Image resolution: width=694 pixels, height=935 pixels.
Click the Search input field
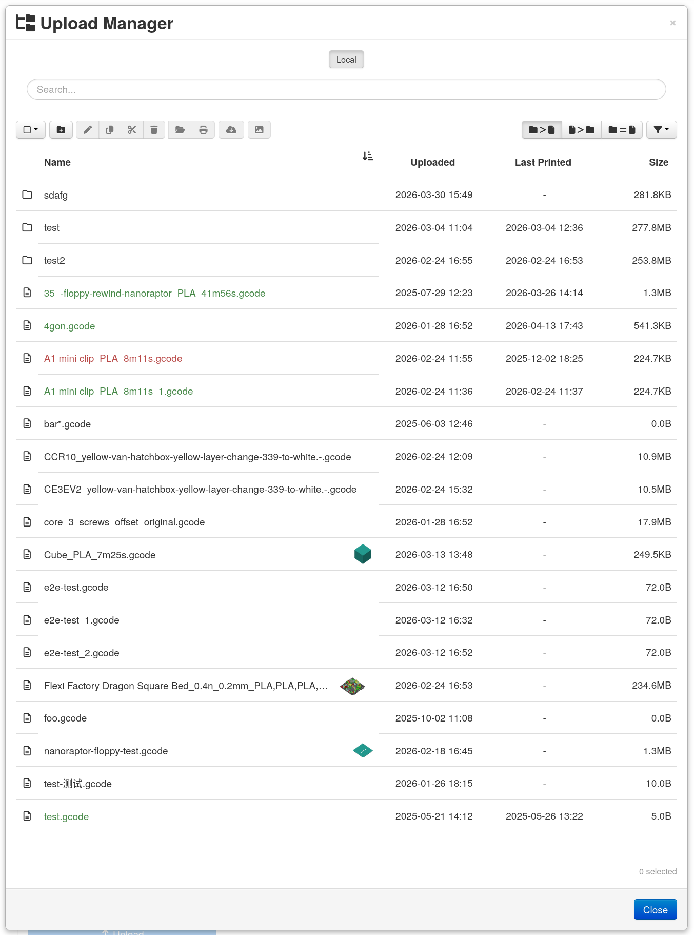tap(346, 89)
